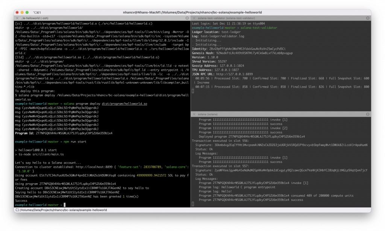Click the 'Last login: Sat Dec 11' line
385x231 pixels.
228,24
